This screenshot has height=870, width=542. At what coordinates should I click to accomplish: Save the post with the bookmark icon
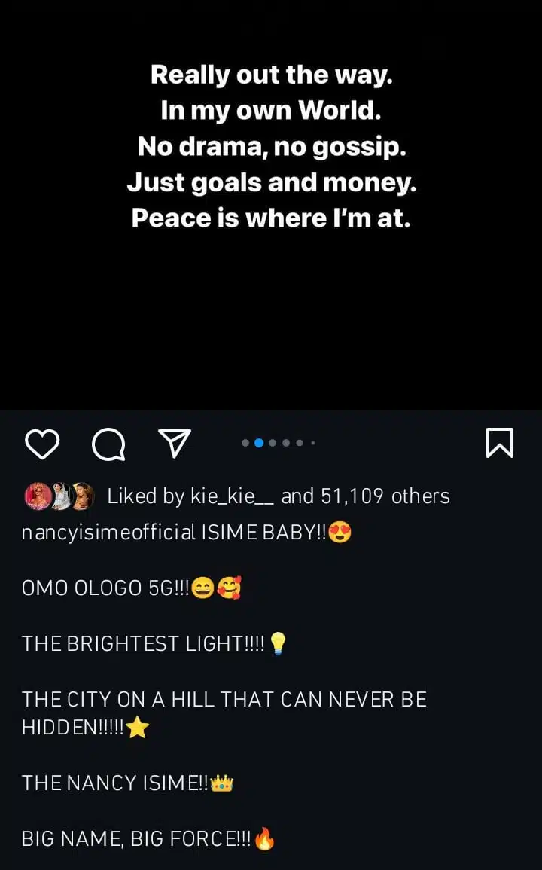pyautogui.click(x=500, y=443)
